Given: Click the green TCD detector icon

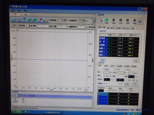Looking at the screenshot, I should tap(23, 99).
